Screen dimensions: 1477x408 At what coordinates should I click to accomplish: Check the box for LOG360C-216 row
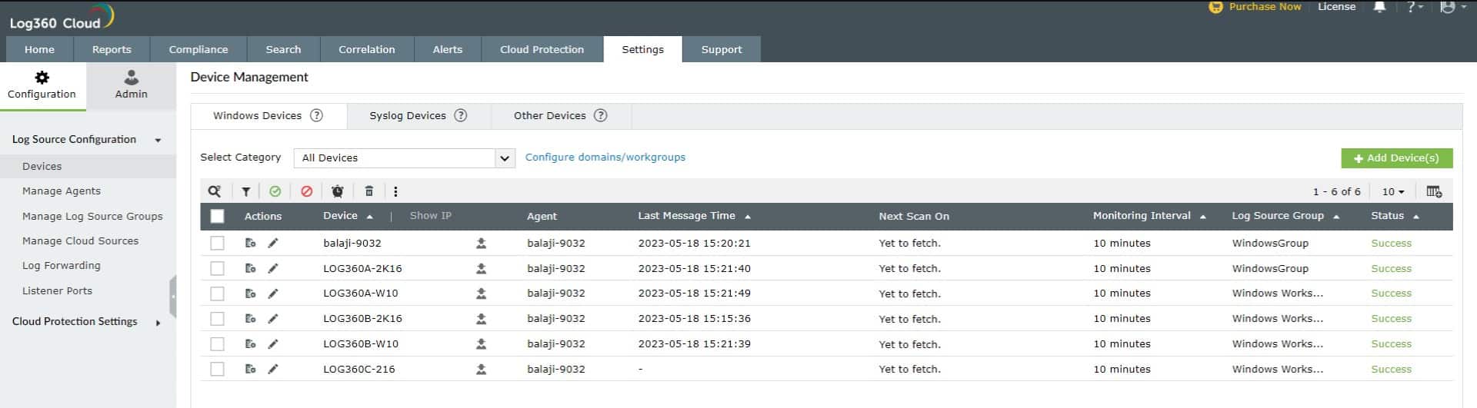pyautogui.click(x=218, y=369)
